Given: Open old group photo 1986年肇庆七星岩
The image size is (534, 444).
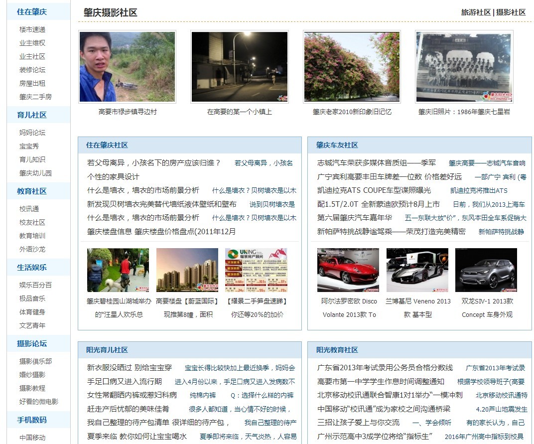Looking at the screenshot, I should pos(464,67).
